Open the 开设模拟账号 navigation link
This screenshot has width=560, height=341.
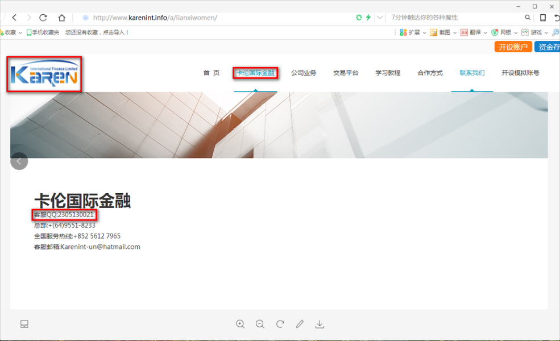pos(520,73)
